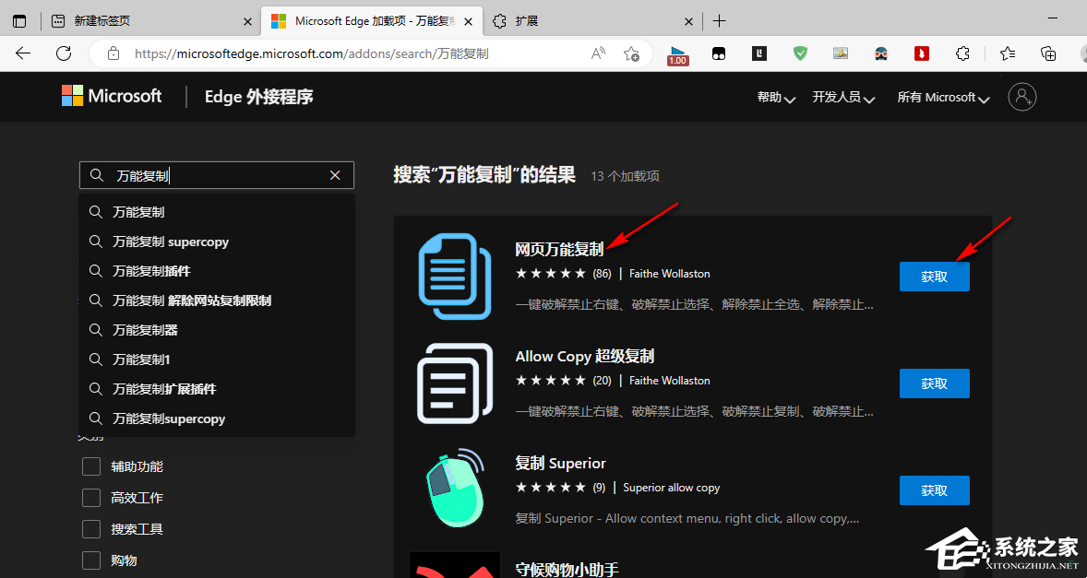Expand the 所有 Microsoft dropdown
Viewport: 1087px width, 578px height.
[943, 98]
